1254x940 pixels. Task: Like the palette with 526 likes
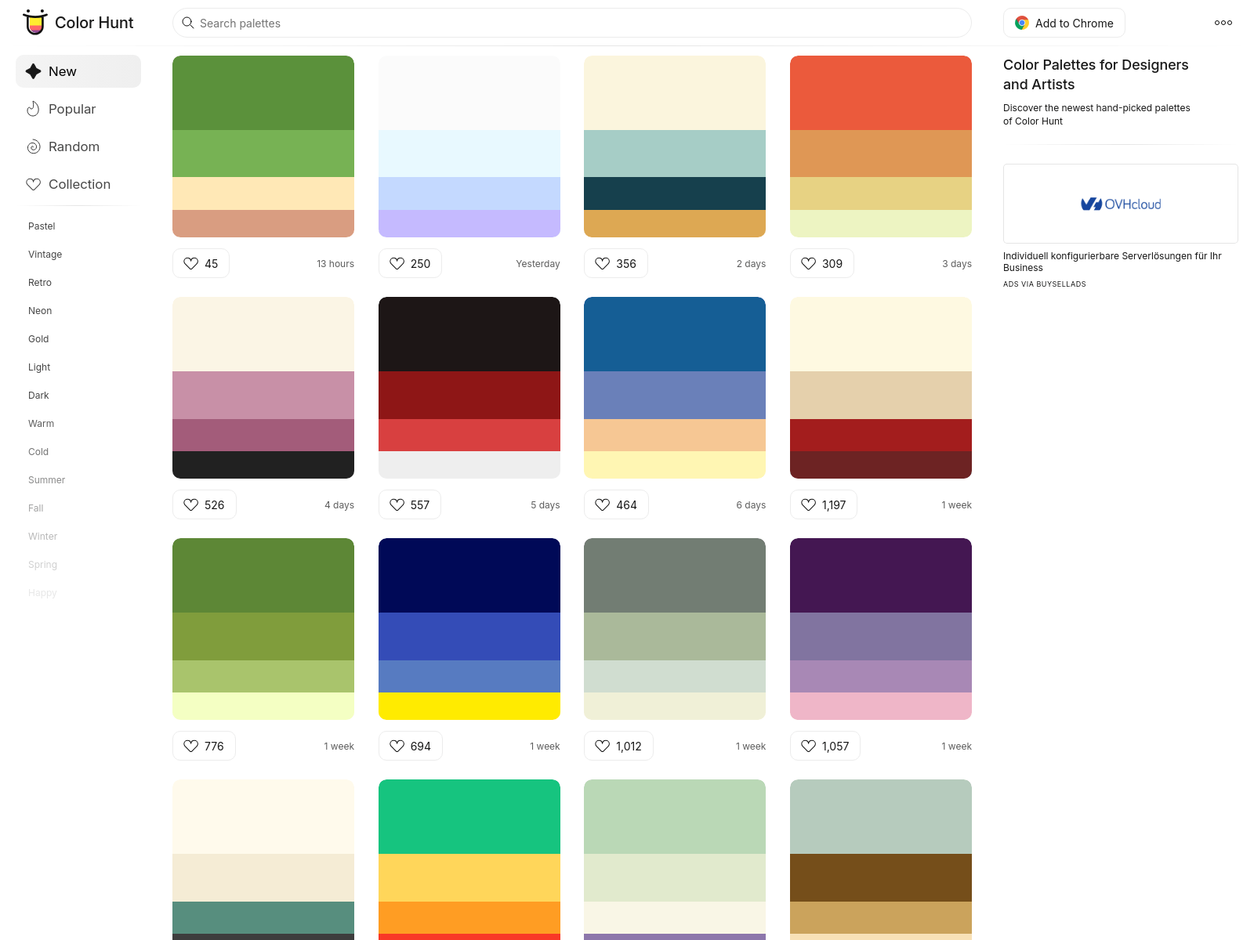[x=204, y=504]
